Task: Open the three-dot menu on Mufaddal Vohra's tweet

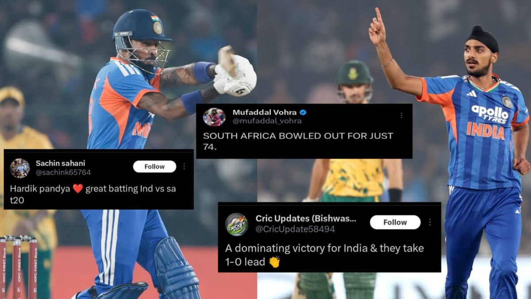Action: pyautogui.click(x=401, y=115)
